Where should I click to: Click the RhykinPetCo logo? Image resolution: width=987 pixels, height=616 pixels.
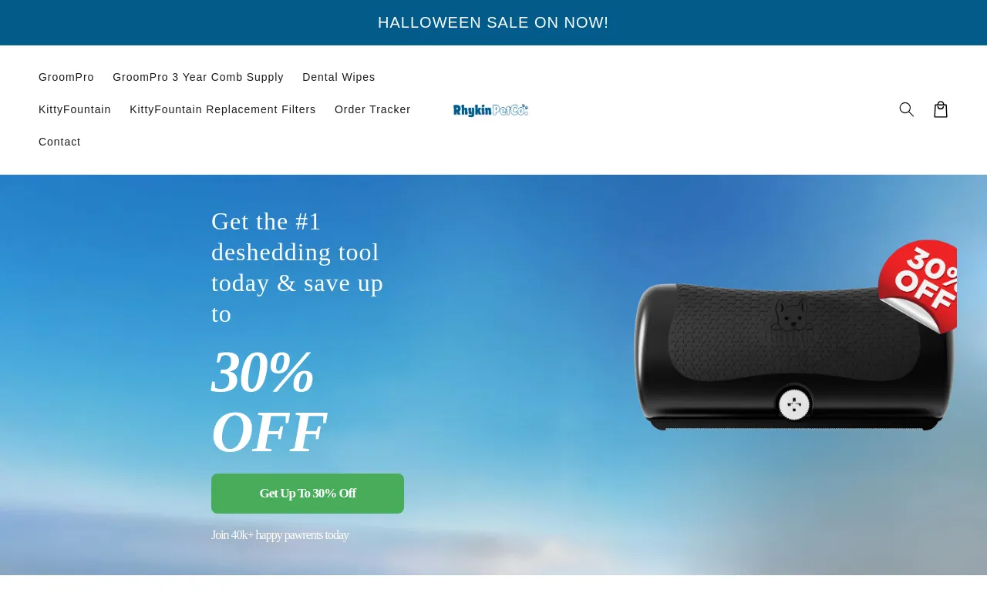pos(490,110)
